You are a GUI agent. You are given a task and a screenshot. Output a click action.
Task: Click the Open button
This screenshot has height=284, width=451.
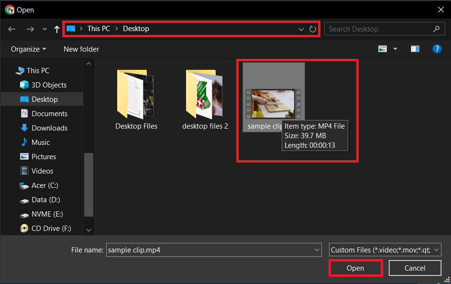pos(355,268)
